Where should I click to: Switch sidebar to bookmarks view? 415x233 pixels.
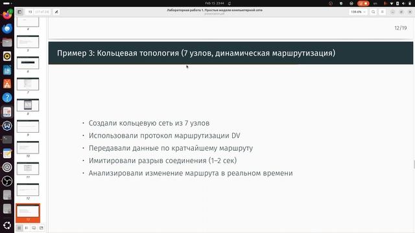(41, 228)
